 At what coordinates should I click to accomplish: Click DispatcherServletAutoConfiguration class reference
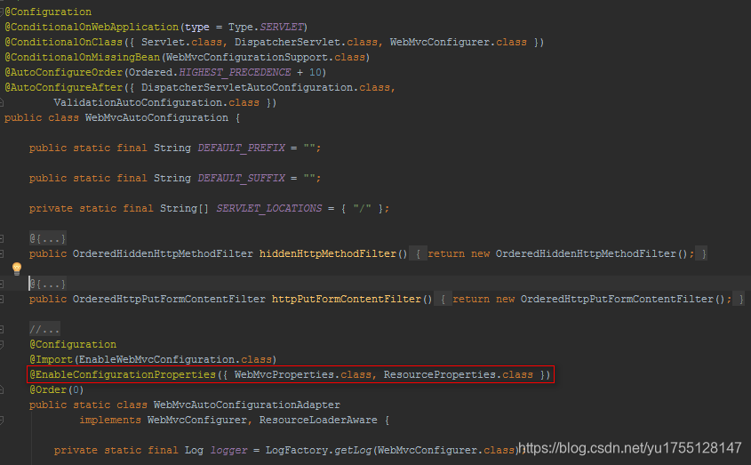click(247, 87)
